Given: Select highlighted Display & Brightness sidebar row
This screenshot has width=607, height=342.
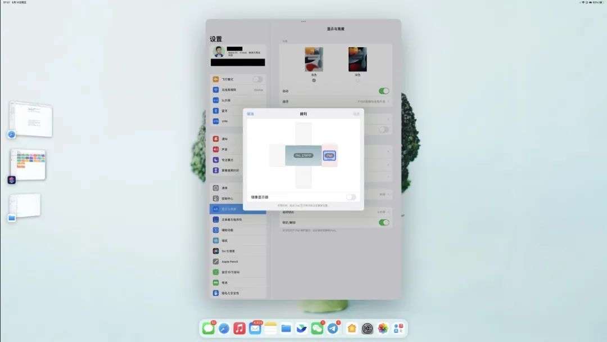Looking at the screenshot, I should [x=238, y=209].
